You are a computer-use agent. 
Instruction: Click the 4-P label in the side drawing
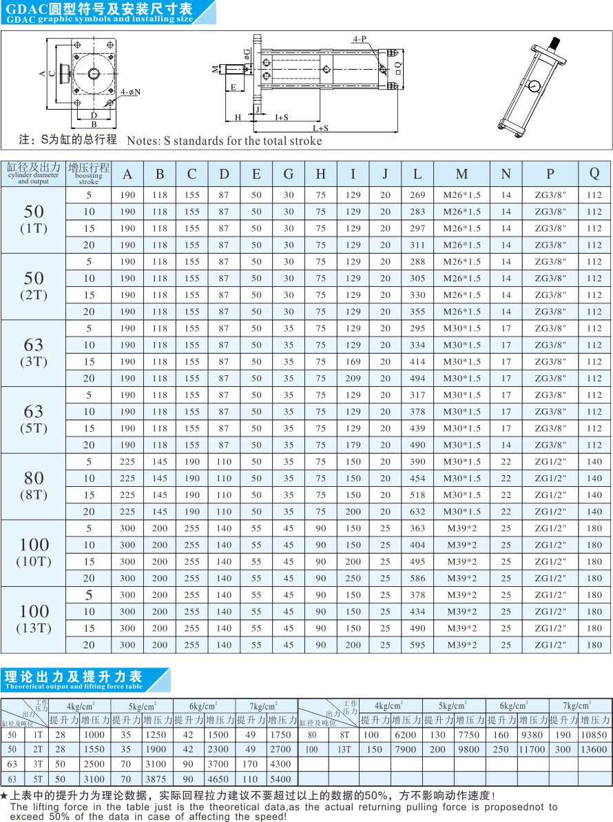click(x=359, y=40)
